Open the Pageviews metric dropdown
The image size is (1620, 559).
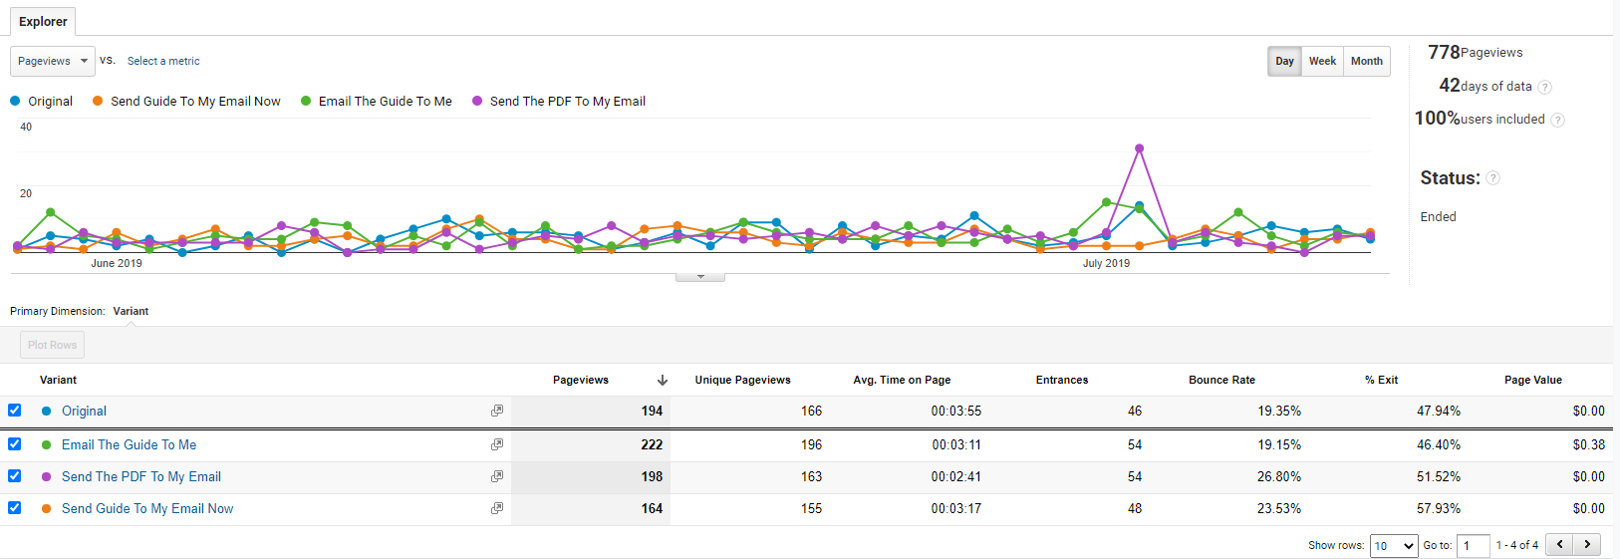pos(53,61)
